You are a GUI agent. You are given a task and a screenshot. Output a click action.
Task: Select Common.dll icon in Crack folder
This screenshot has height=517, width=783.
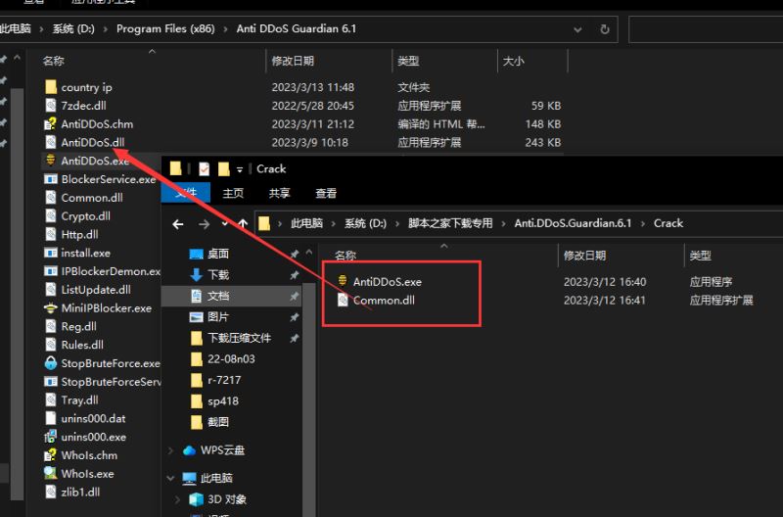(343, 300)
